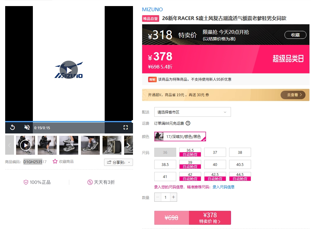Choose size 42
This screenshot has height=229, width=311.
pyautogui.click(x=190, y=177)
